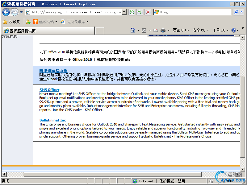Screen dimensions: 247x185
Task: Select the 查找服务提供商 tab
Action: pyautogui.click(x=48, y=31)
